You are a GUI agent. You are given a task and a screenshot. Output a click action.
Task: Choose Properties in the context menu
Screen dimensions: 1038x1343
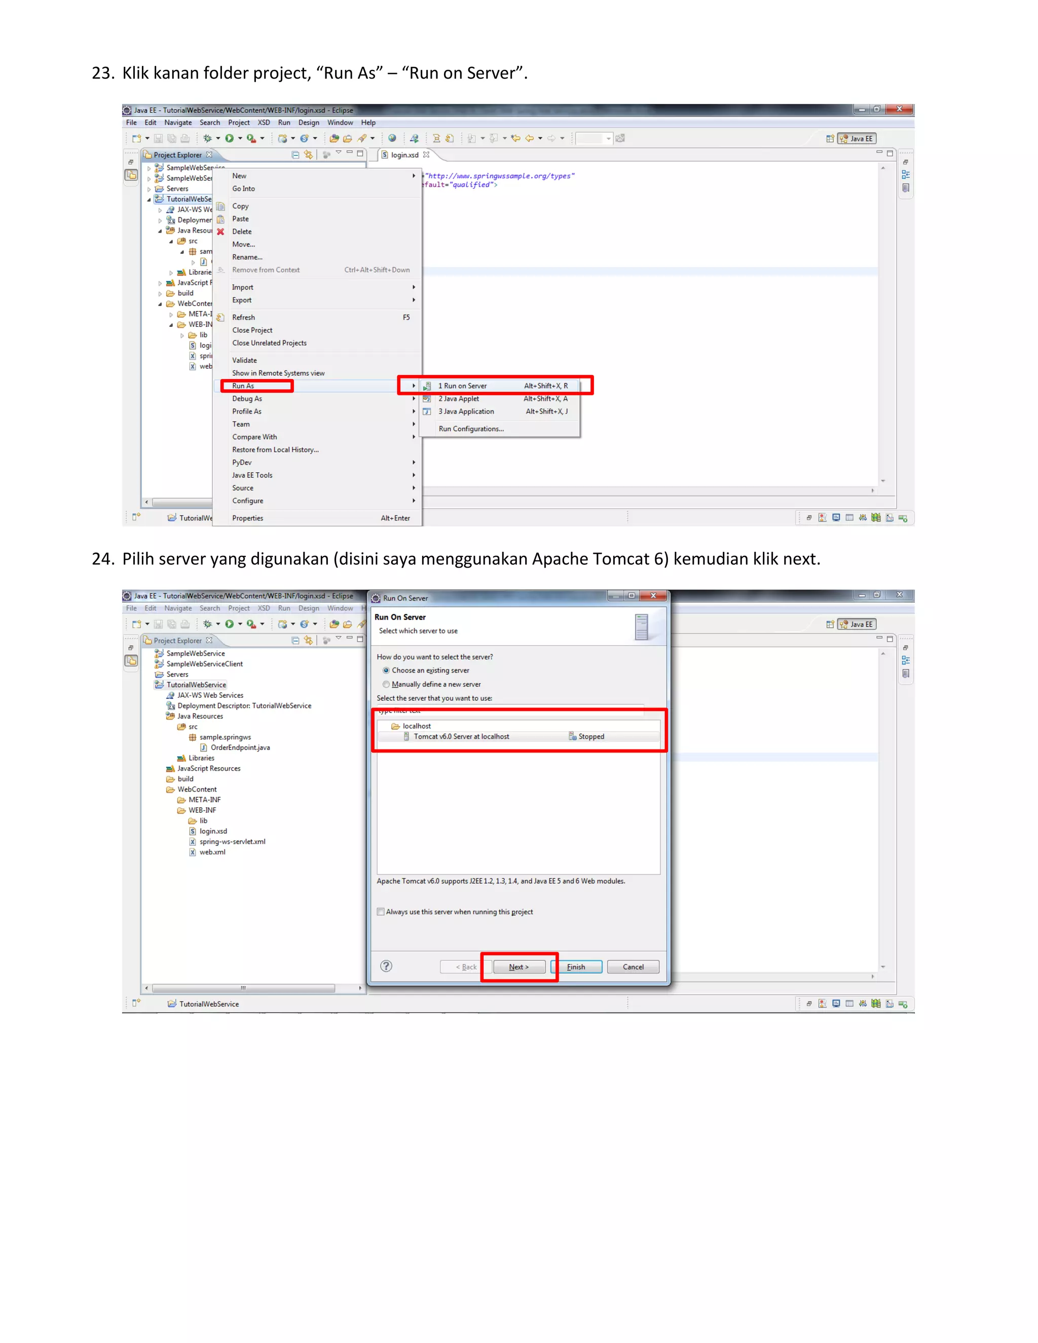(317, 518)
